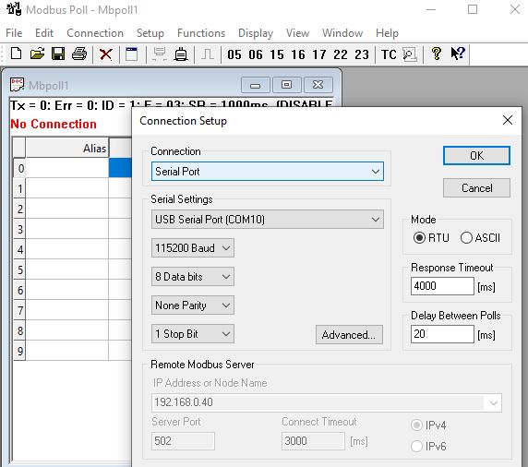
Task: Maximize the Mbpoll1 child window
Action: click(286, 85)
